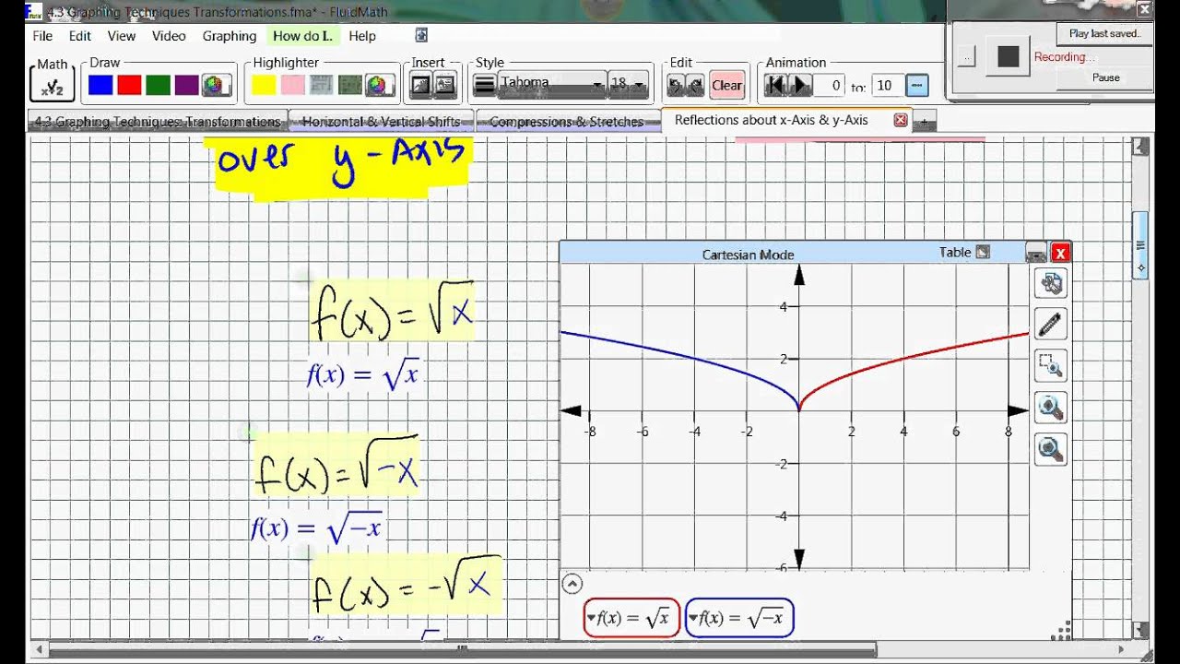Click the graph panel print icon
The height and width of the screenshot is (664, 1180).
click(1036, 253)
